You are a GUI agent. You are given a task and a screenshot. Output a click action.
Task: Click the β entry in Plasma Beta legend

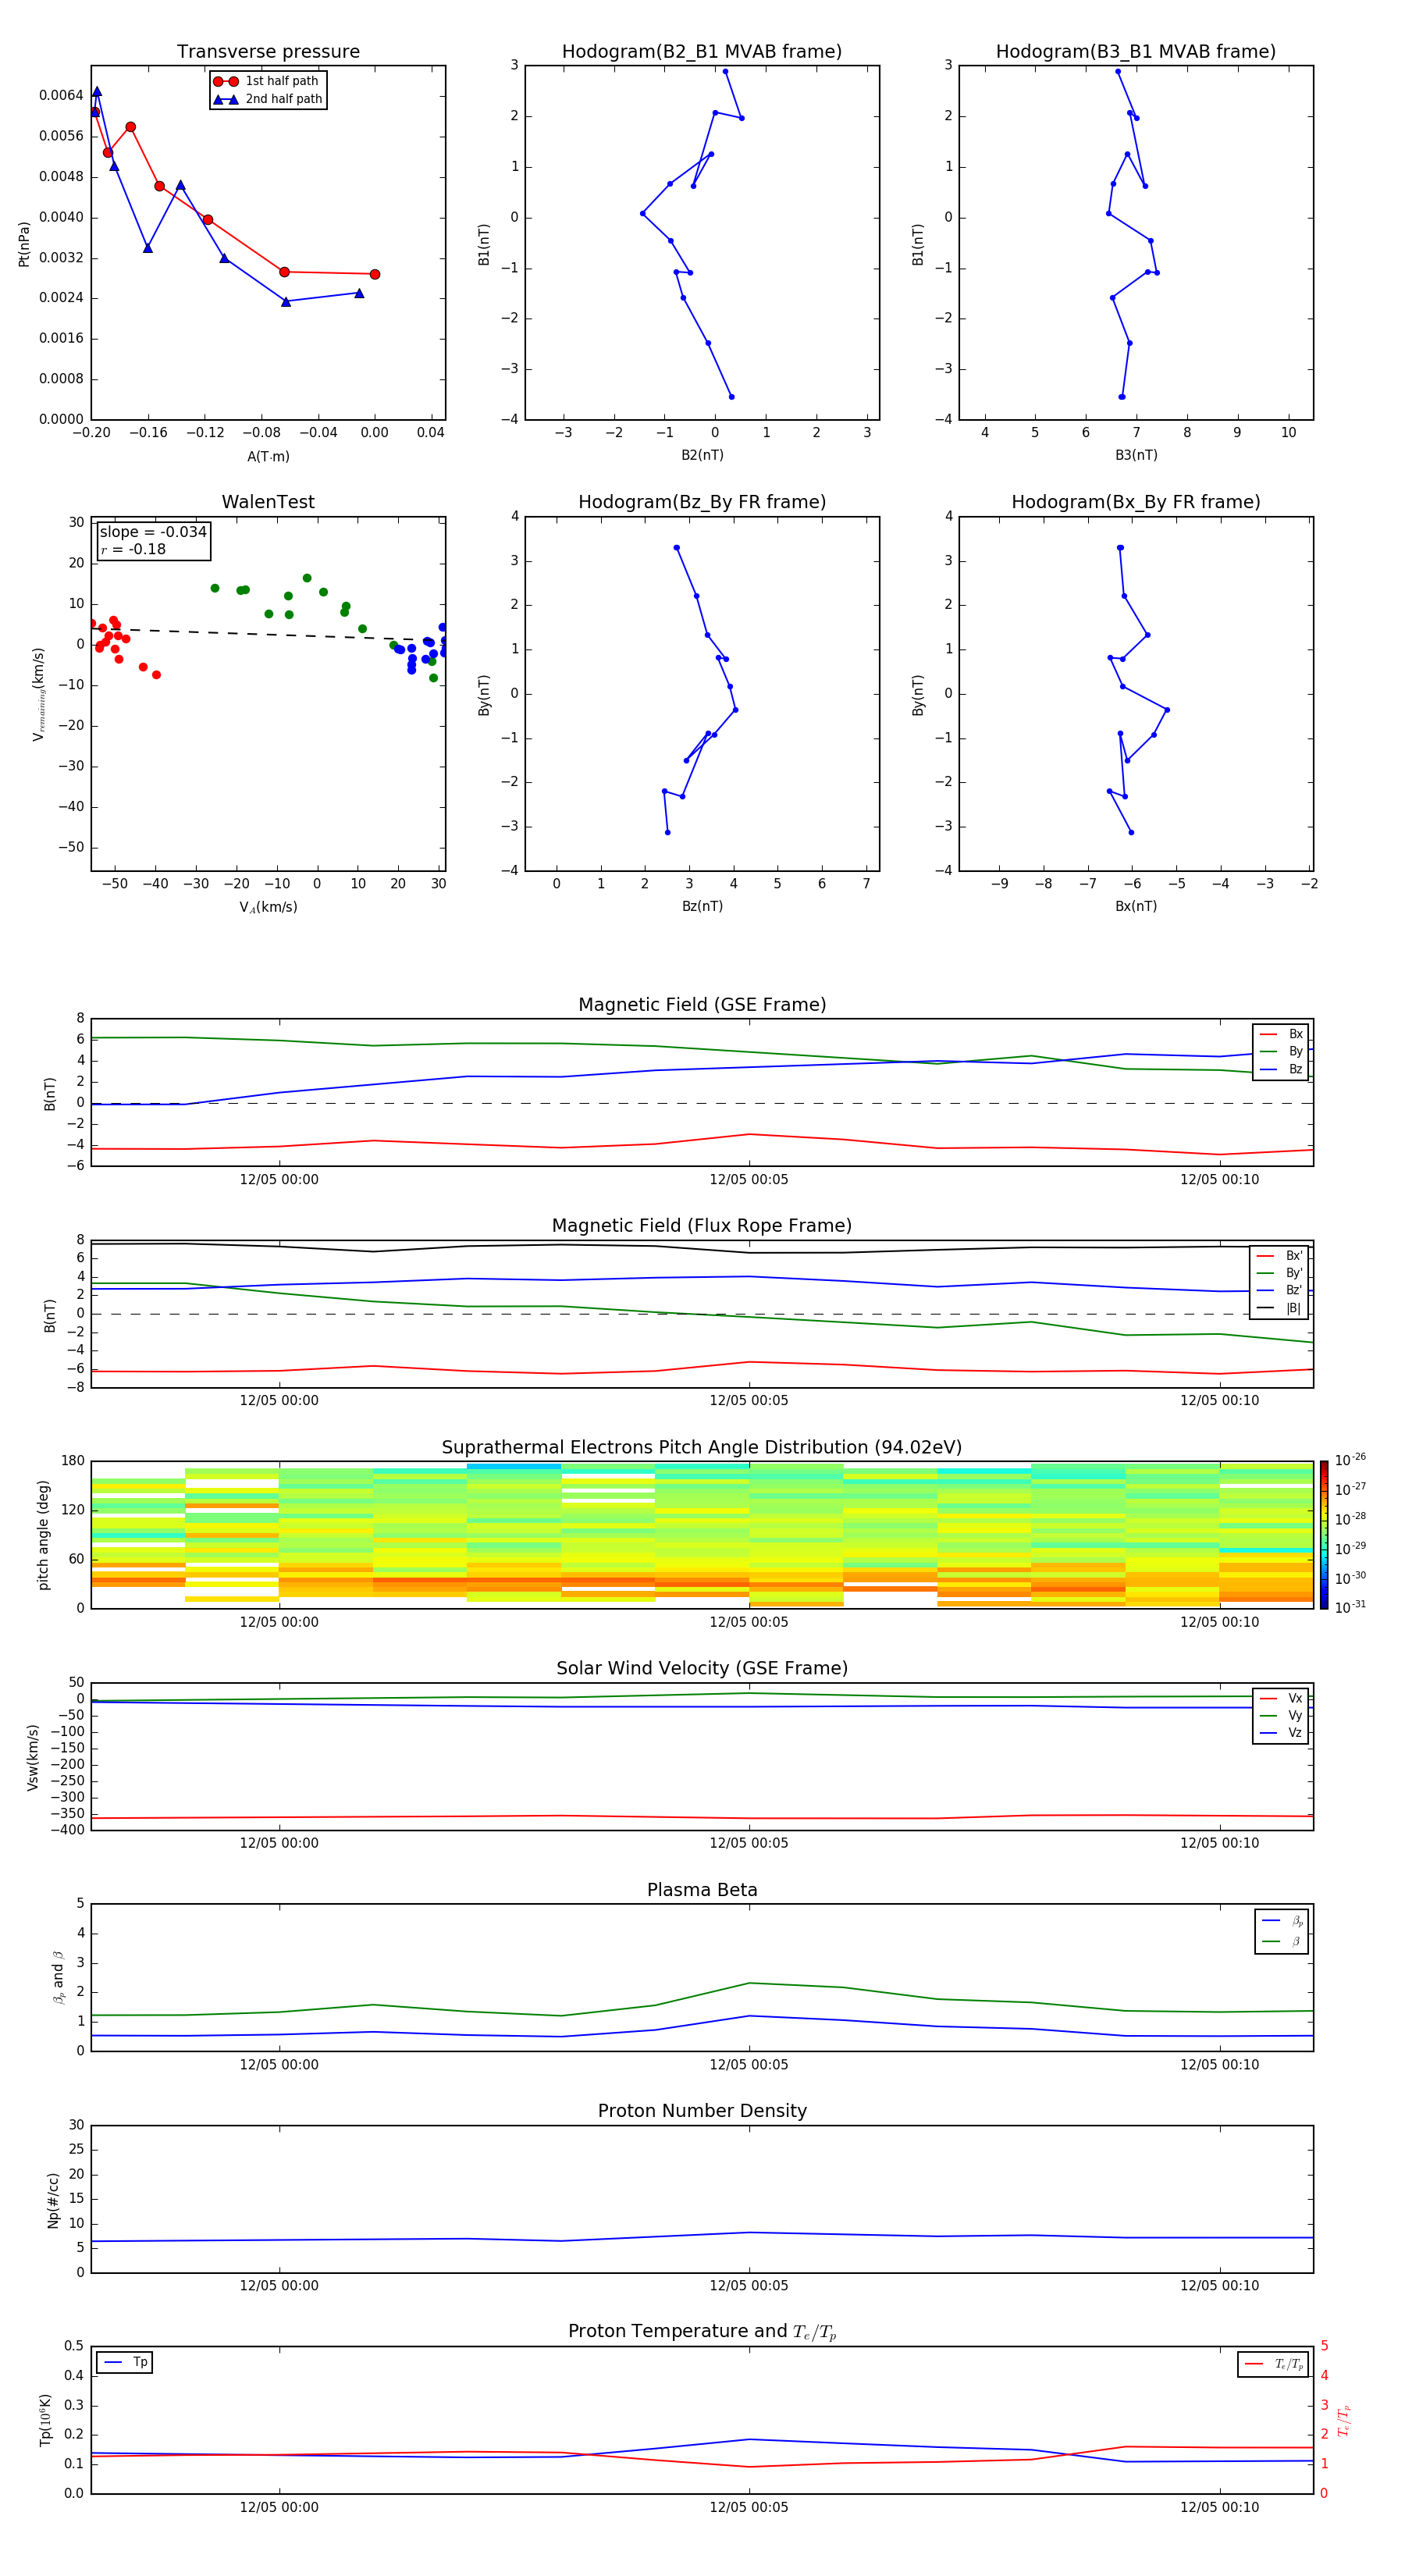(1282, 1941)
